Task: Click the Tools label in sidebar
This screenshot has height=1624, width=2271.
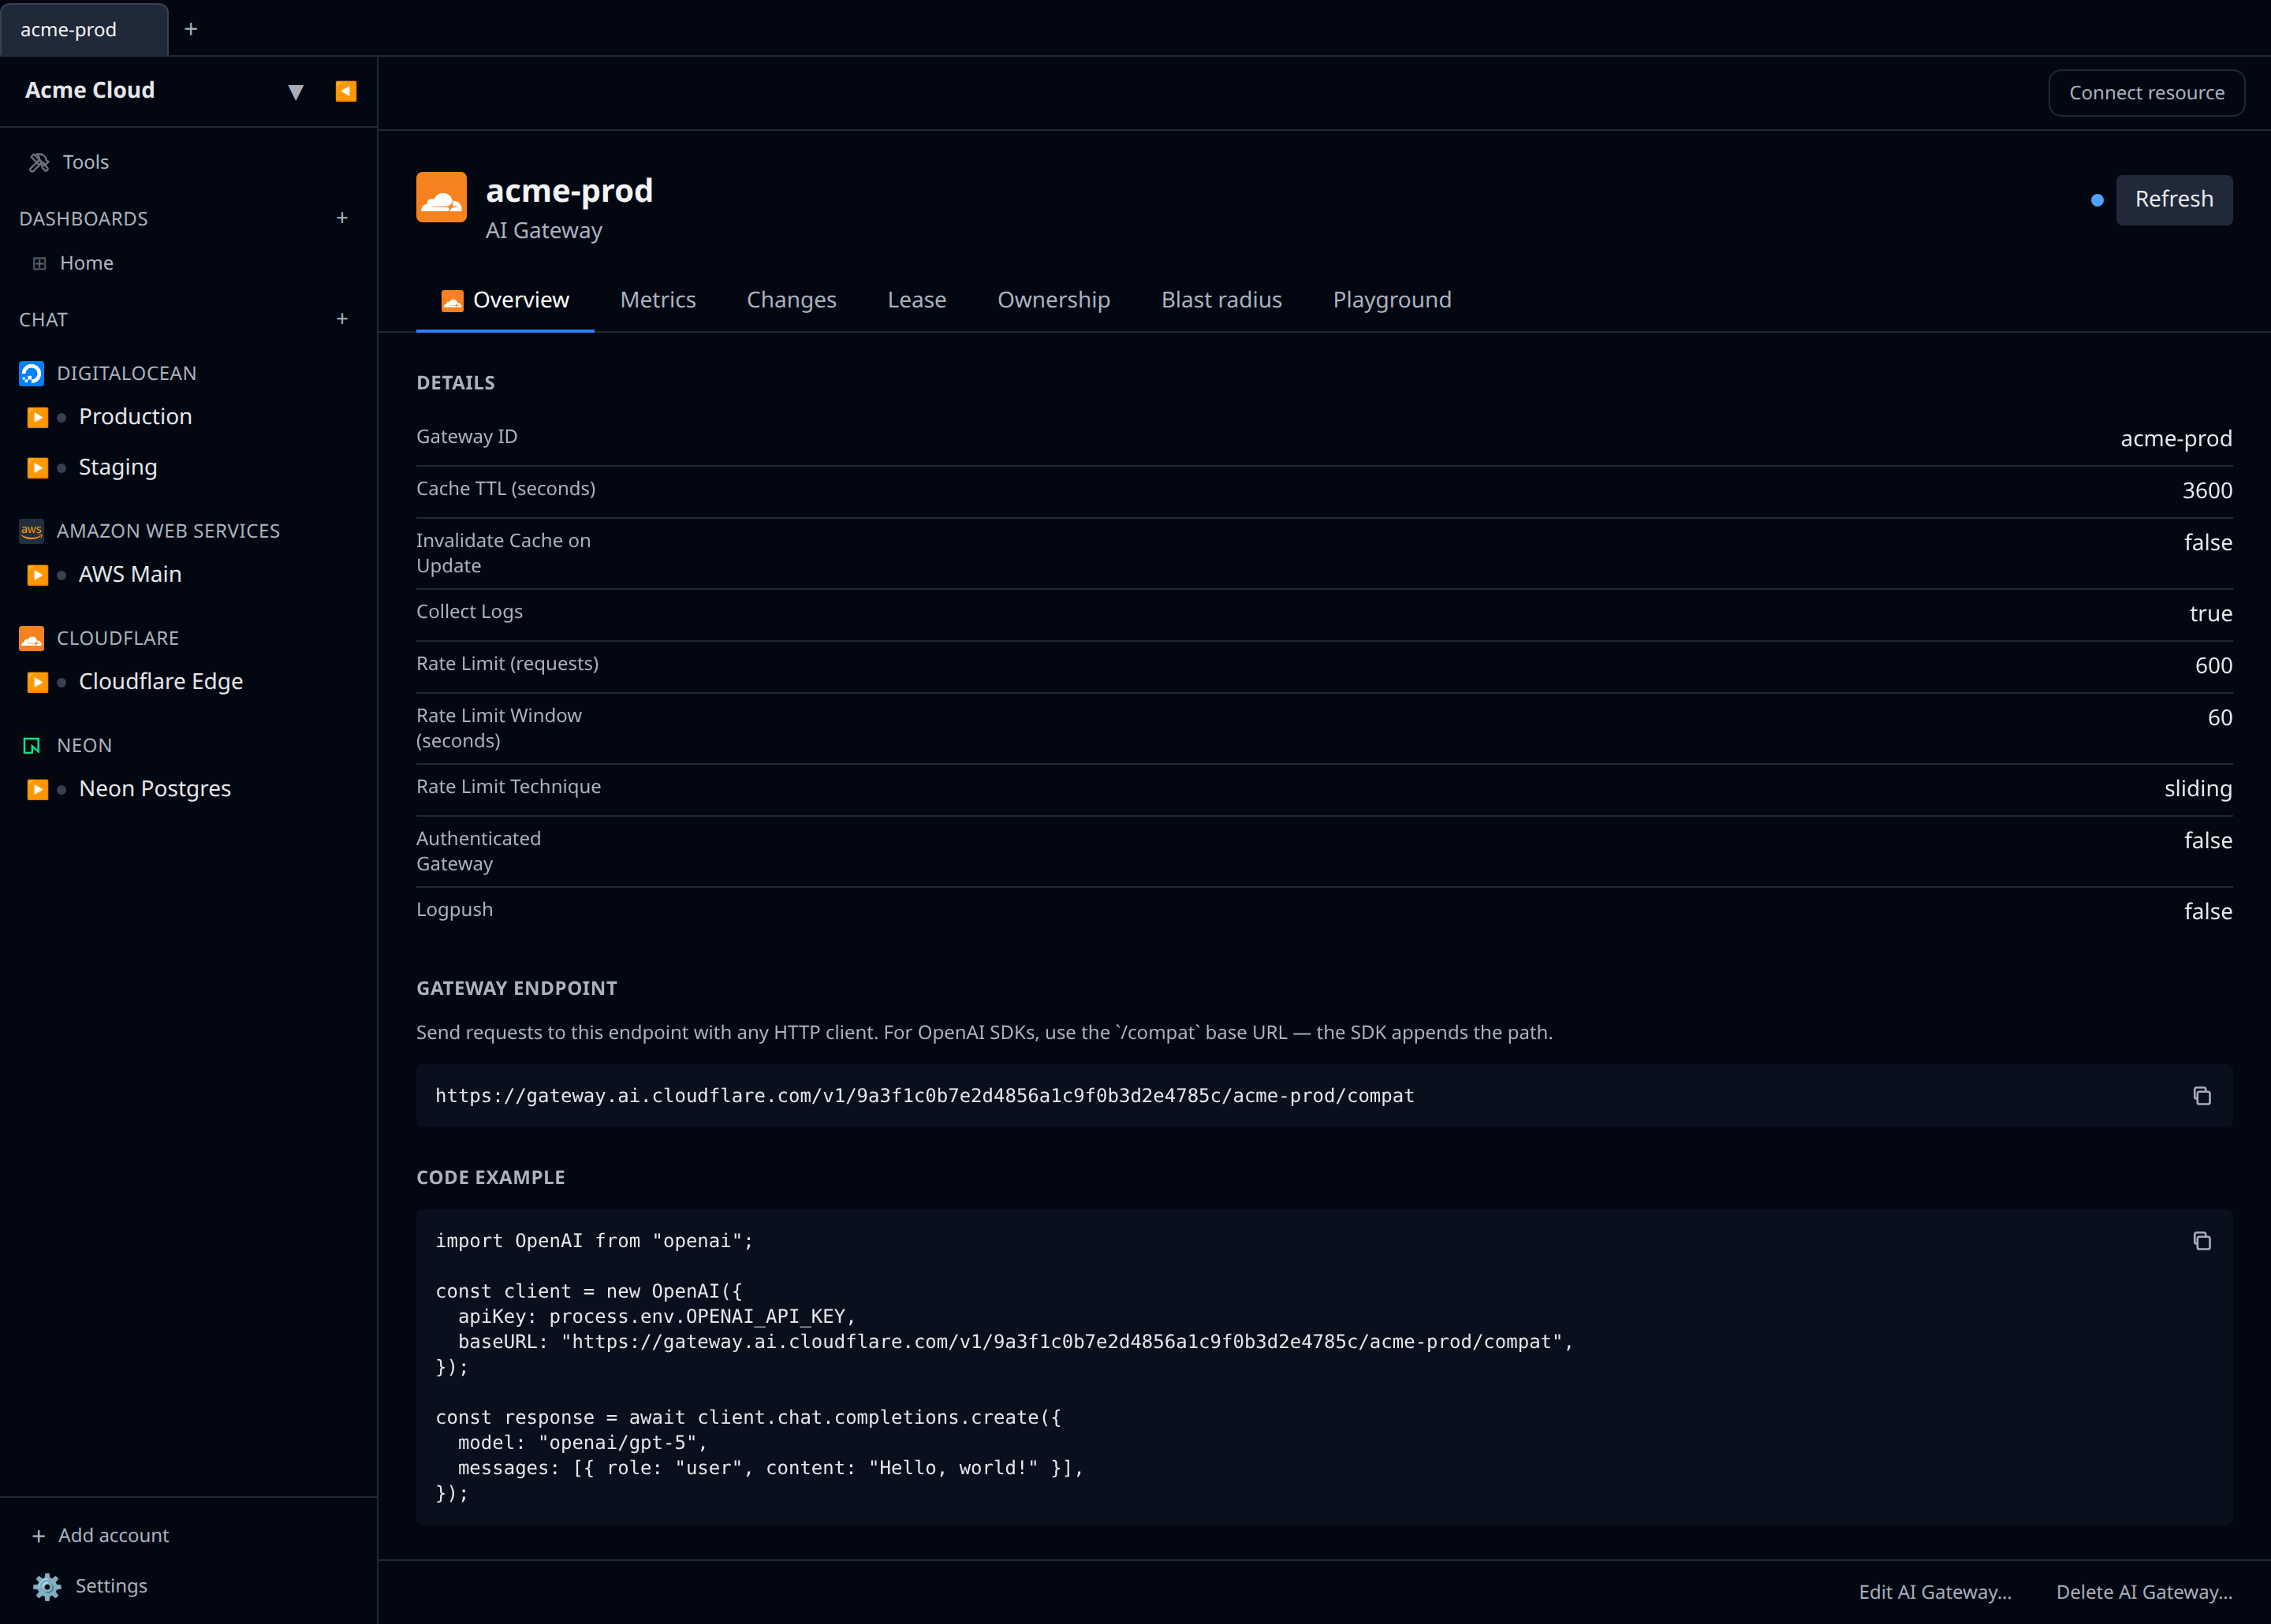Action: pos(86,162)
